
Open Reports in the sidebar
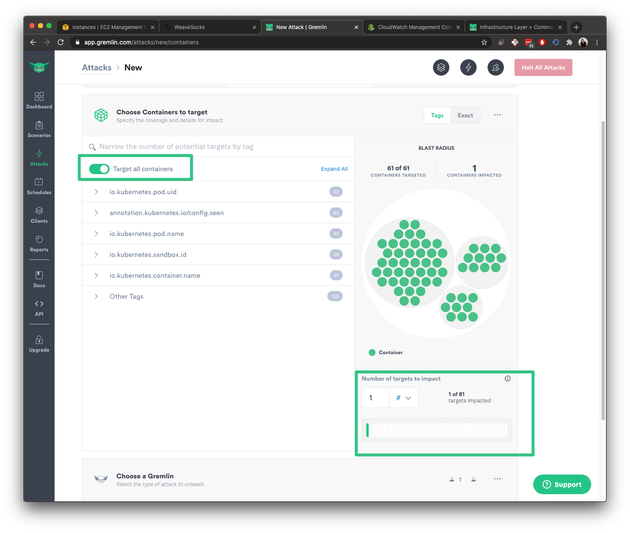(x=39, y=243)
